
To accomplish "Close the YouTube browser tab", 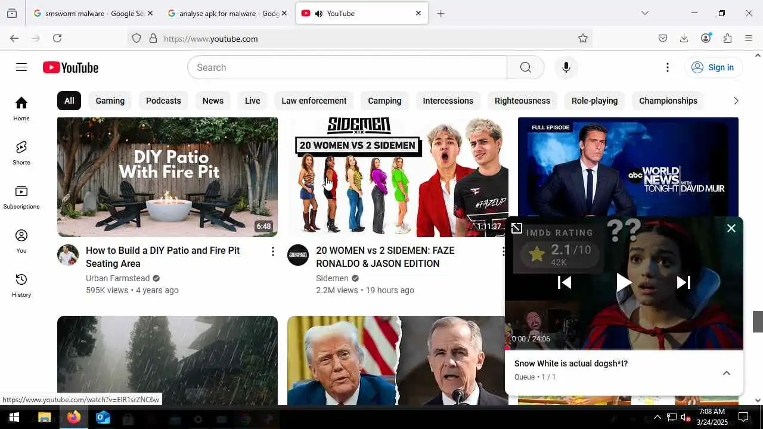I will coord(418,13).
